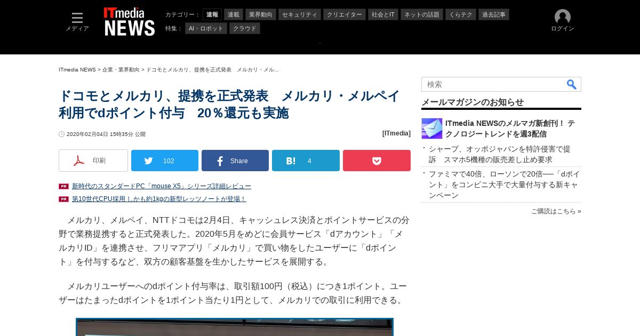Open くらテク category

[461, 14]
